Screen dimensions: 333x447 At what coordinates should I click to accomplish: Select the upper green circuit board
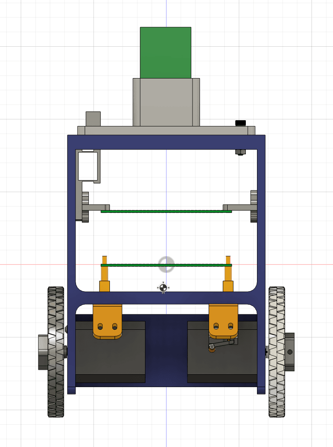[x=166, y=212]
